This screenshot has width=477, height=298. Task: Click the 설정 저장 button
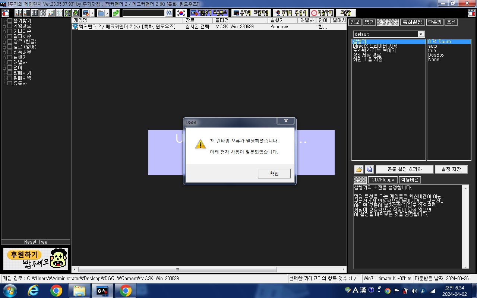click(x=451, y=169)
